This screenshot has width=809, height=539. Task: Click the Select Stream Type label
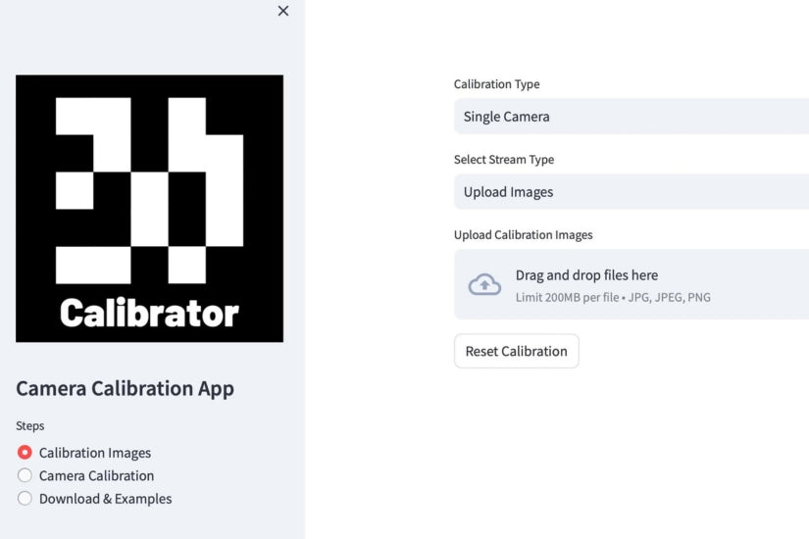point(503,160)
